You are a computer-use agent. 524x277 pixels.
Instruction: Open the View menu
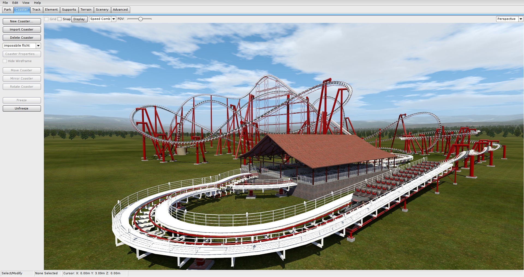(26, 3)
